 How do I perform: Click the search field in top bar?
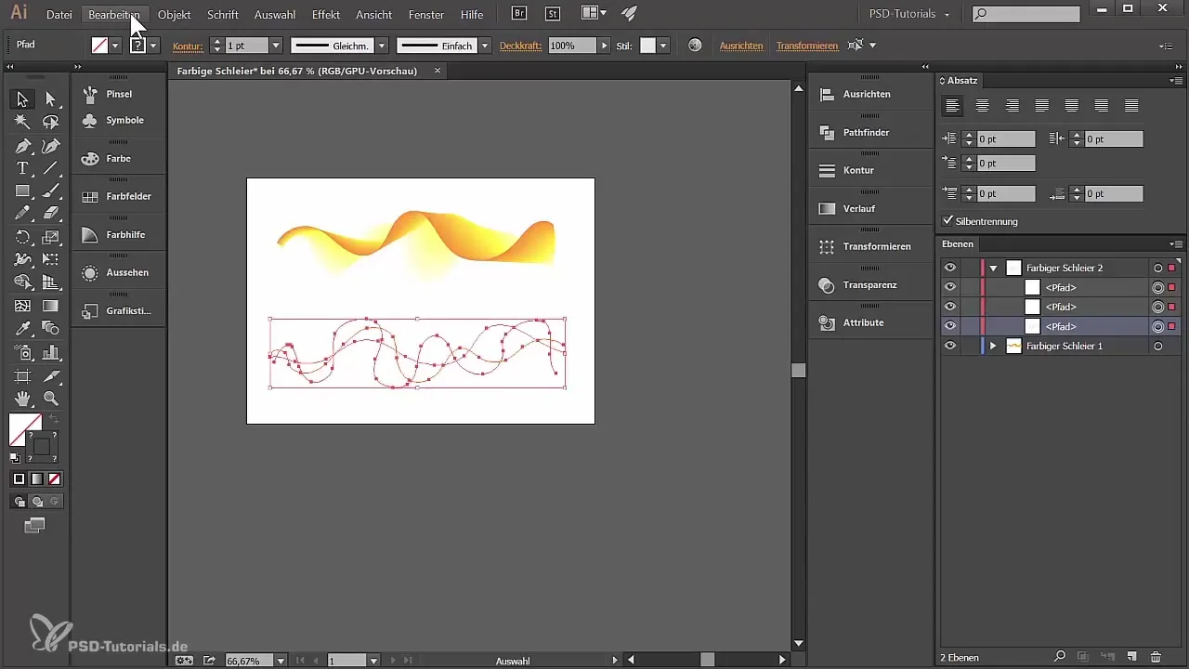tap(1026, 14)
